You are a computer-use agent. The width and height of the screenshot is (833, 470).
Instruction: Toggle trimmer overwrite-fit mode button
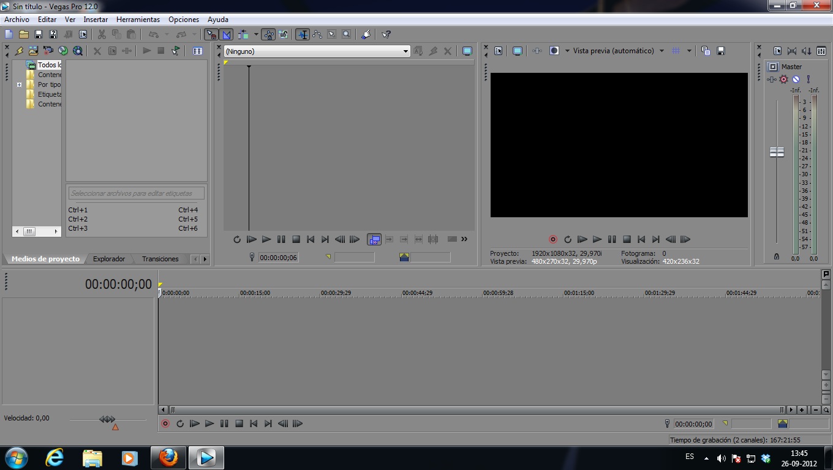pos(374,239)
